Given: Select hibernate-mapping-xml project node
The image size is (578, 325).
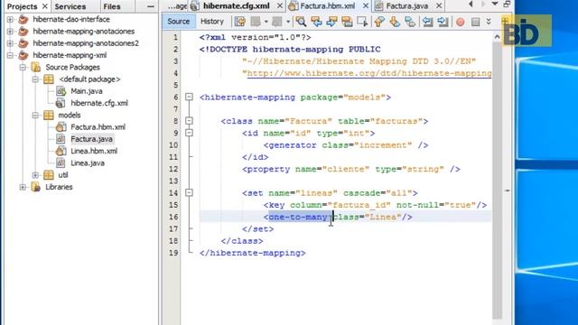Looking at the screenshot, I should [70, 55].
